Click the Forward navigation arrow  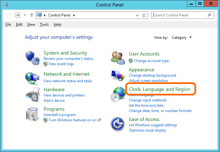tap(18, 15)
